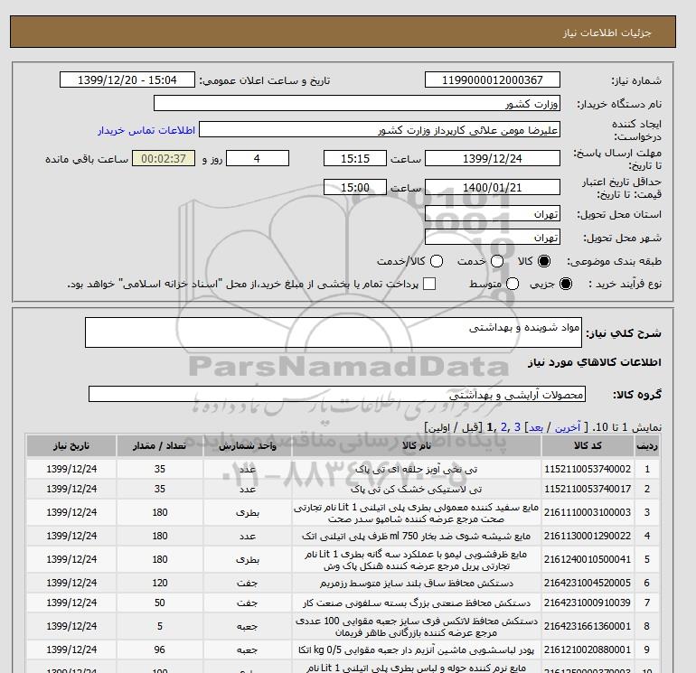Select the جزیی purchase type radio
Image resolution: width=696 pixels, height=673 pixels.
(x=566, y=284)
